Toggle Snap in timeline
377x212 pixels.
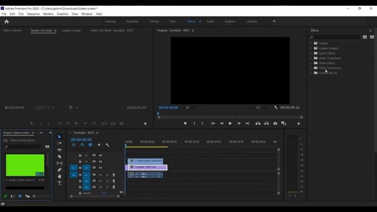click(x=82, y=145)
